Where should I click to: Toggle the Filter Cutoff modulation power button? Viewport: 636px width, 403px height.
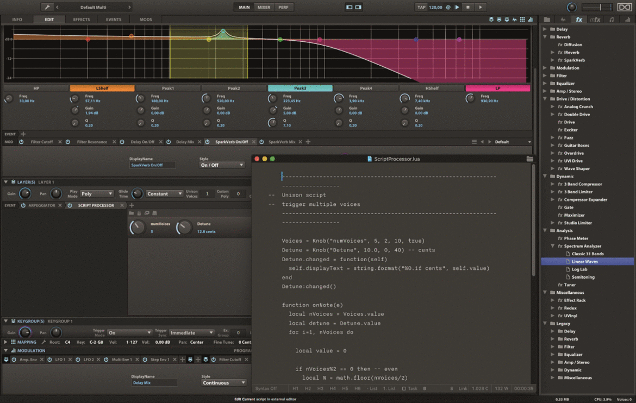[21, 142]
